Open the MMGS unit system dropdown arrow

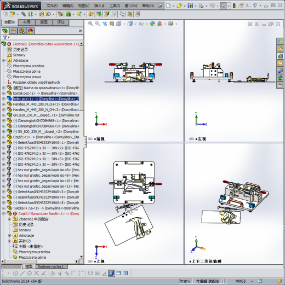pyautogui.click(x=252, y=281)
